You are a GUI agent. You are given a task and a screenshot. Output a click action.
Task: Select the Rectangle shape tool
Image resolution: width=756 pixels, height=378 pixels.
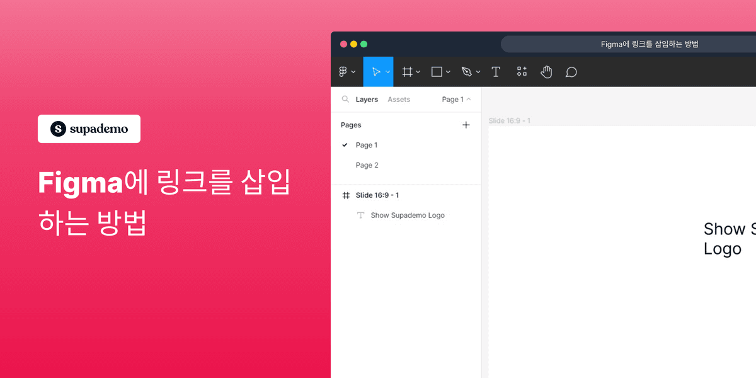click(x=436, y=71)
